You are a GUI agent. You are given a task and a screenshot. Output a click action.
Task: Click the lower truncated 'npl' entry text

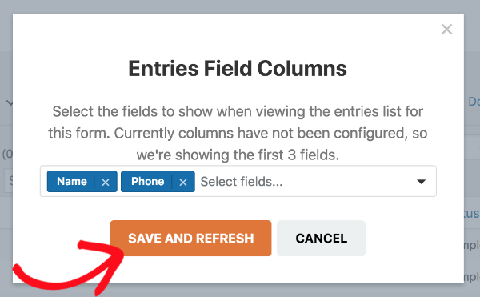click(472, 276)
